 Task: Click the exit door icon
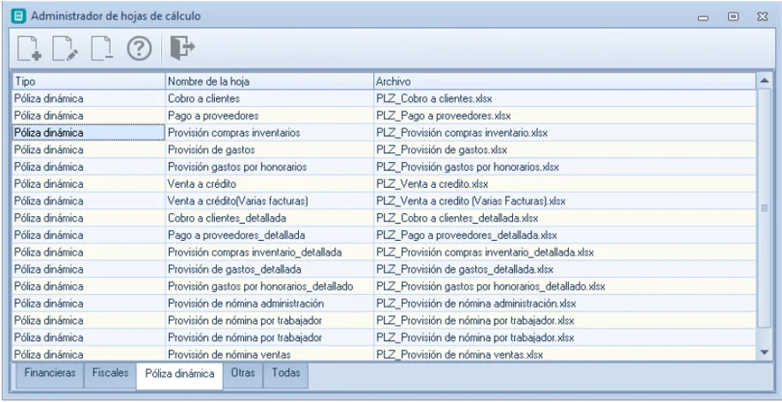click(182, 48)
